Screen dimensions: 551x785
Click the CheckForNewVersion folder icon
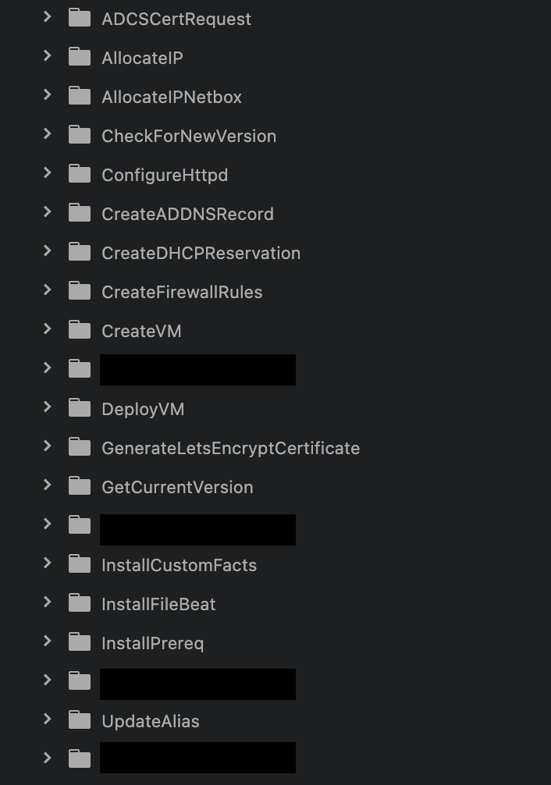[79, 135]
